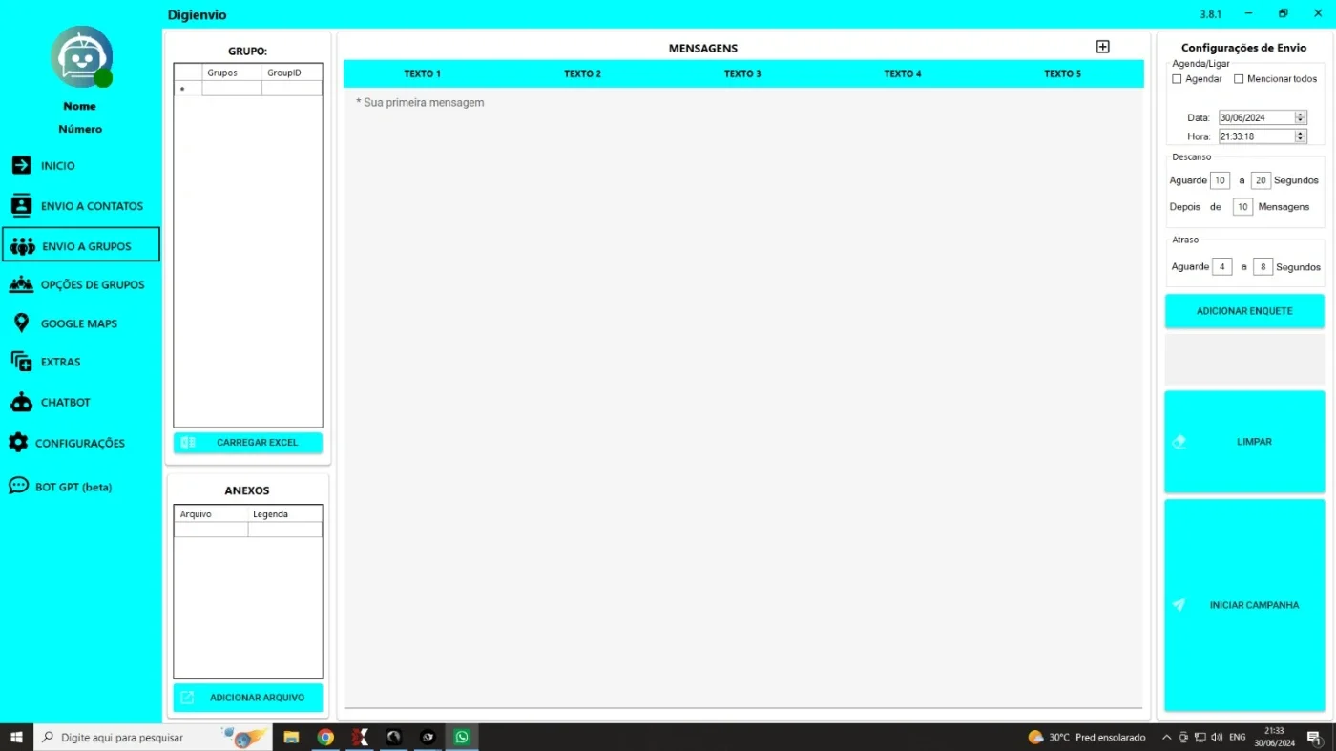Open WhatsApp from taskbar
This screenshot has height=751, width=1336.
pos(462,738)
